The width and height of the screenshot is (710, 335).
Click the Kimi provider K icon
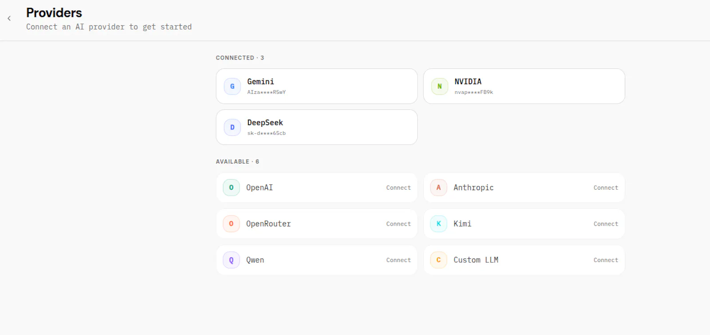pyautogui.click(x=438, y=224)
